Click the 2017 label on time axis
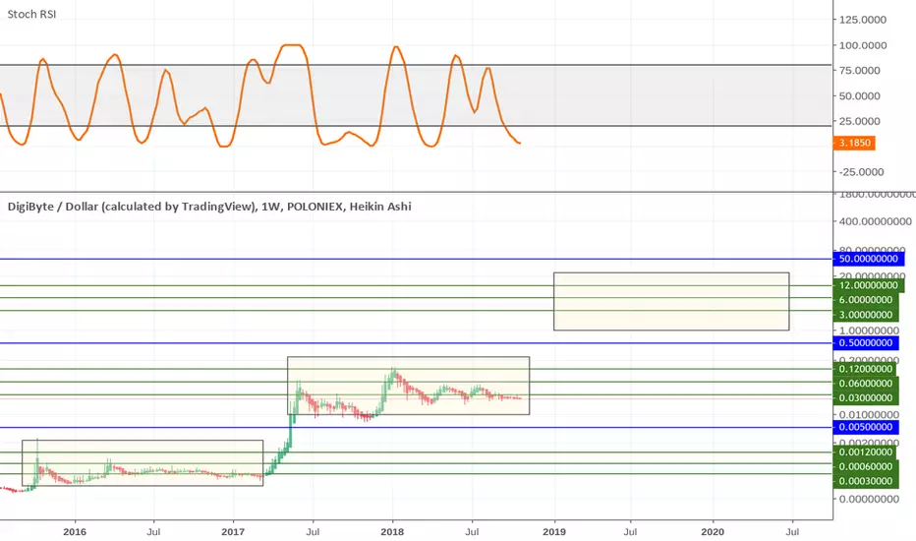Screen dimensions: 916x541 pyautogui.click(x=233, y=531)
